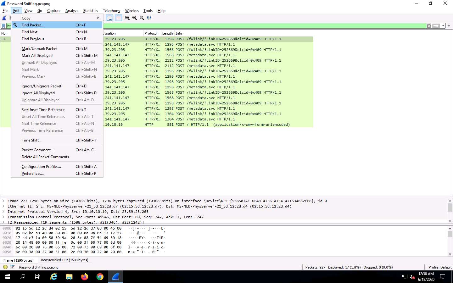This screenshot has width=453, height=283.
Task: Click the Wireshark taskbar icon
Action: point(115,277)
